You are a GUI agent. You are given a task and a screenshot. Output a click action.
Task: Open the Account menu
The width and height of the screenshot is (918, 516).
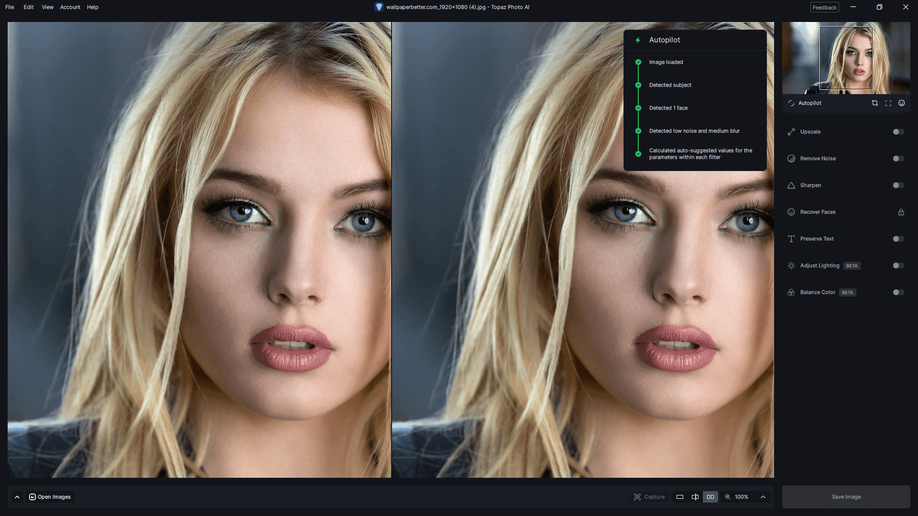70,7
